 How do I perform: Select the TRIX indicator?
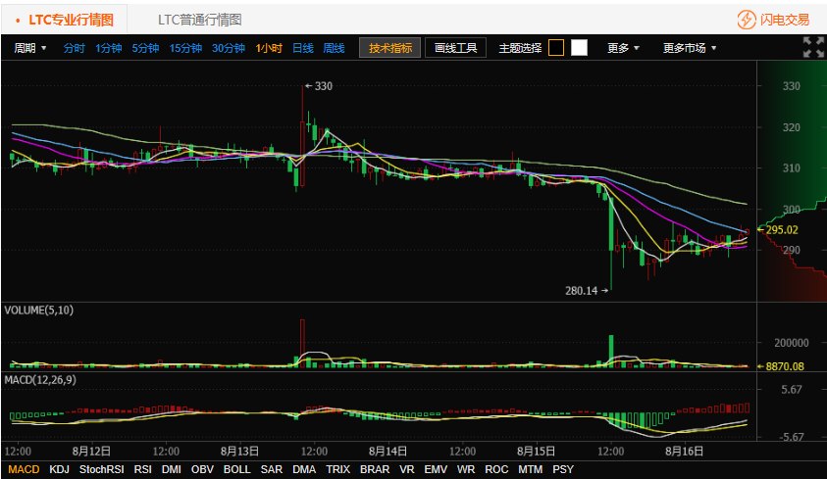coord(337,469)
